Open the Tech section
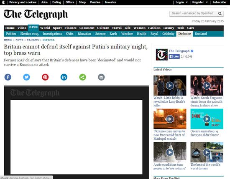 click(181, 28)
